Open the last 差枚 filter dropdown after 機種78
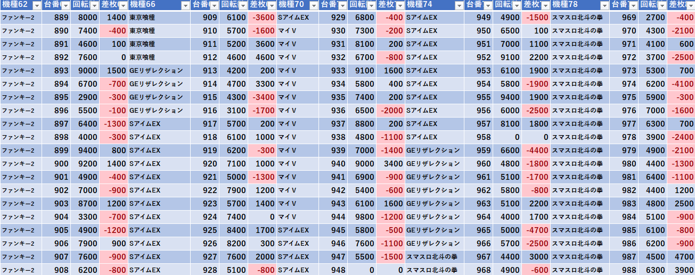 690,5
